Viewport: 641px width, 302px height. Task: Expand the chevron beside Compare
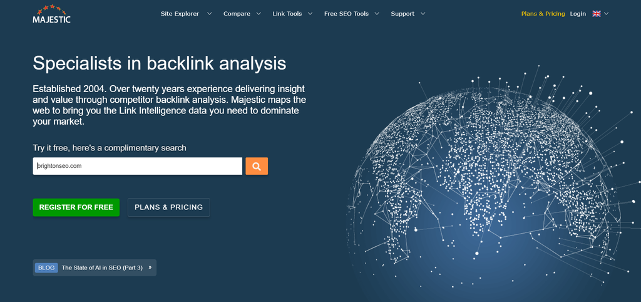(259, 14)
